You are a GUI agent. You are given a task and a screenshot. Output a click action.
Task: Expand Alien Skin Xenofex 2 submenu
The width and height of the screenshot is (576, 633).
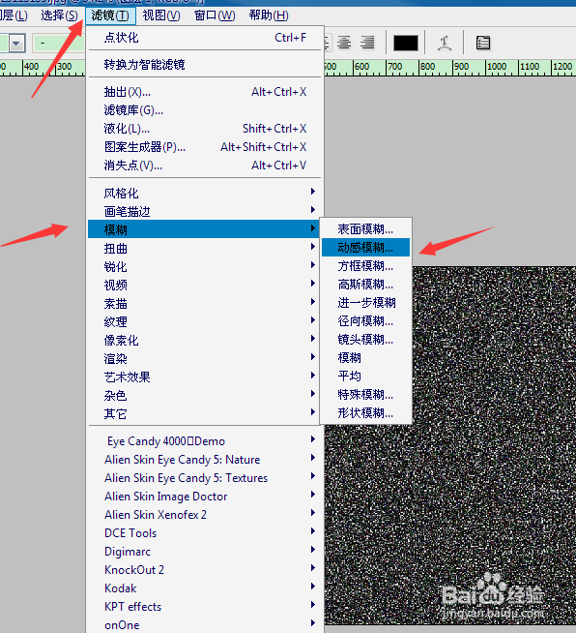205,514
